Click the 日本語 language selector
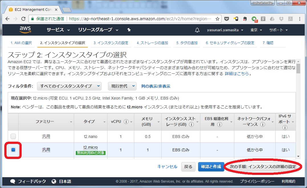 pyautogui.click(x=65, y=181)
